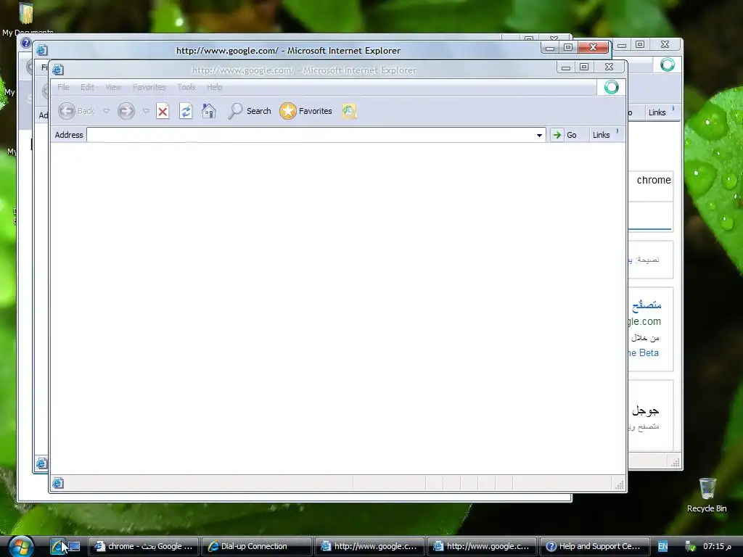Click IE throbber logo in front window
The width and height of the screenshot is (743, 557).
pos(611,87)
